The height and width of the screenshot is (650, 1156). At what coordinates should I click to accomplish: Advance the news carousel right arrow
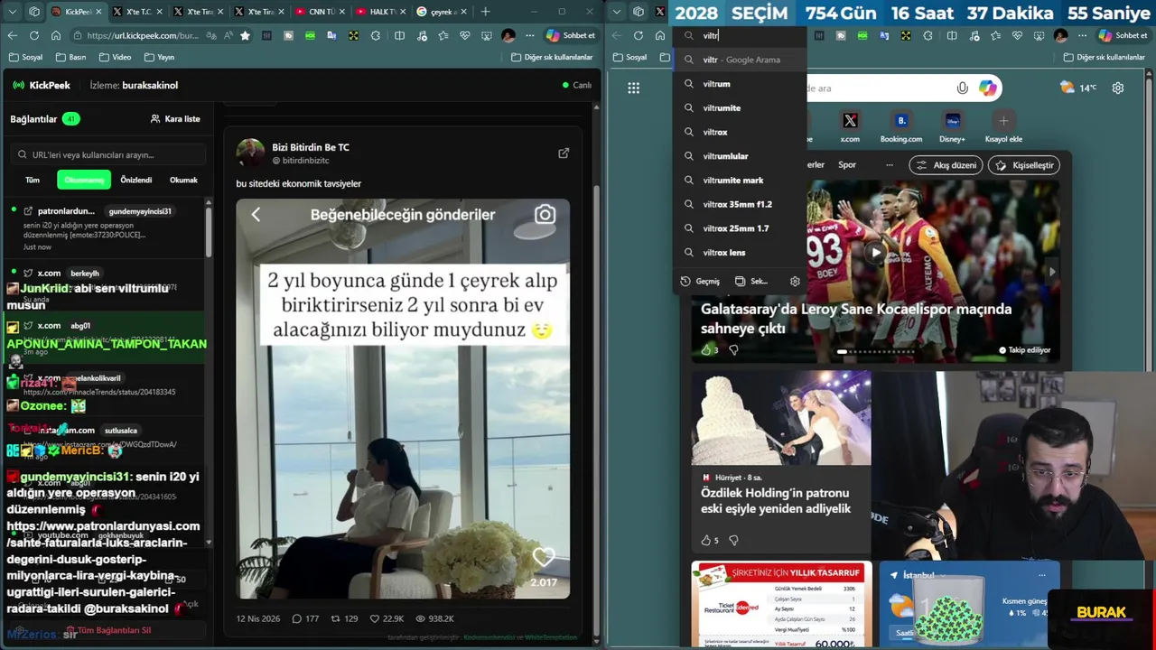click(1051, 272)
